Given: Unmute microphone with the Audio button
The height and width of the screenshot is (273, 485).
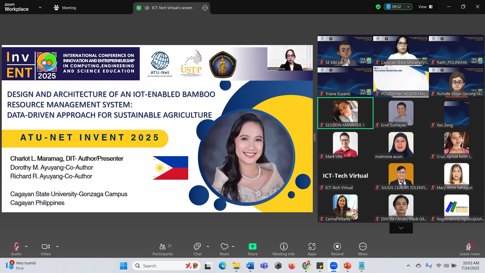Looking at the screenshot, I should coord(16,249).
